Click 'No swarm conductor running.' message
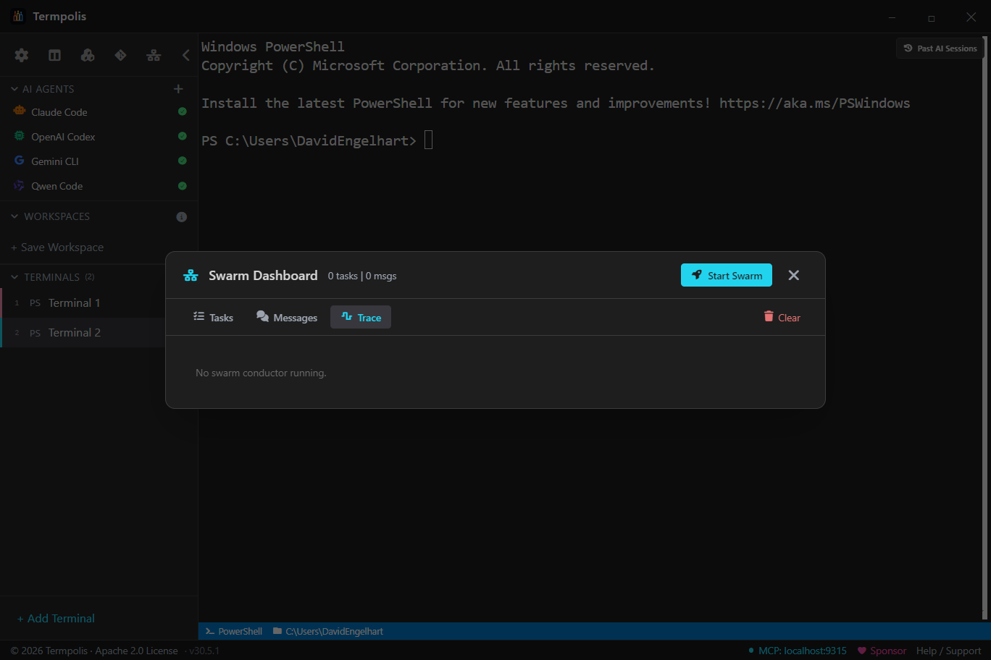 coord(261,373)
